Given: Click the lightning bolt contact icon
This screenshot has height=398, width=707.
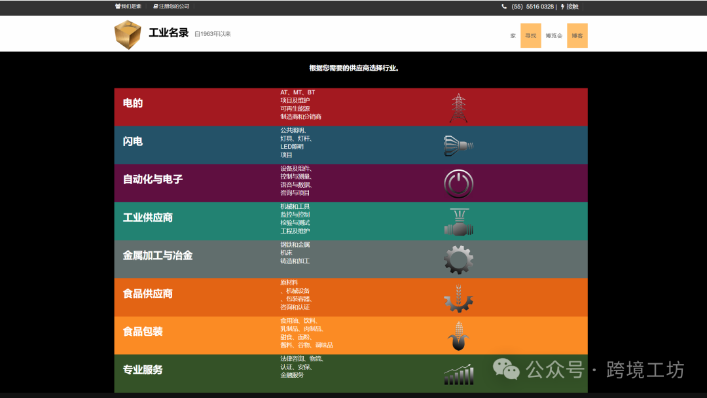Looking at the screenshot, I should click(562, 7).
